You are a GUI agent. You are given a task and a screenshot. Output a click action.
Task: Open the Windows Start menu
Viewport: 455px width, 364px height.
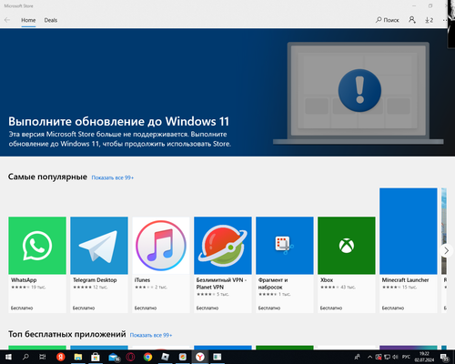pyautogui.click(x=8, y=357)
